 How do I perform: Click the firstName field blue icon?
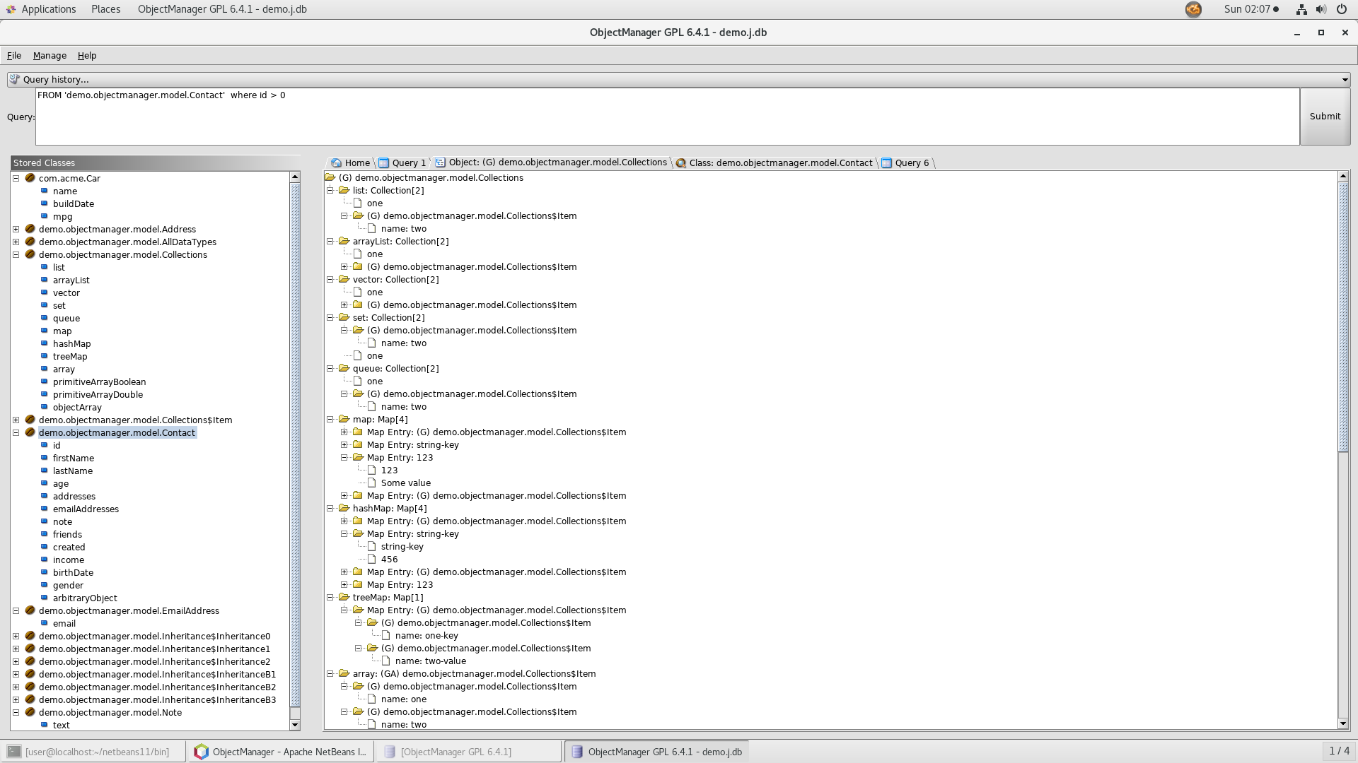[44, 458]
